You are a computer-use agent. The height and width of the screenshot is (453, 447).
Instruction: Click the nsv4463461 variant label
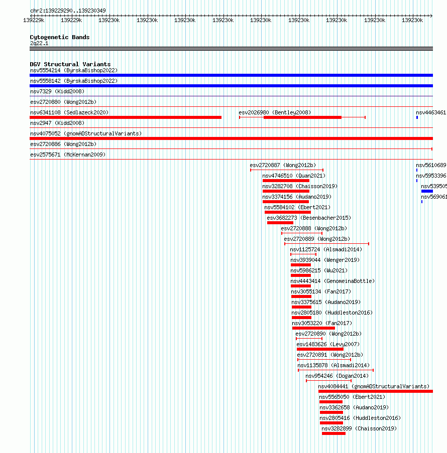pos(431,113)
